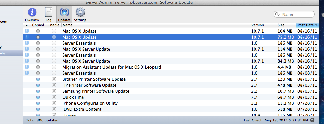Enable the 114 MB Mac OS X Server Update

coord(54,49)
